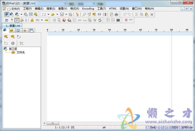Click the save project icon
Screen dimensions: 195x131
coord(26,14)
